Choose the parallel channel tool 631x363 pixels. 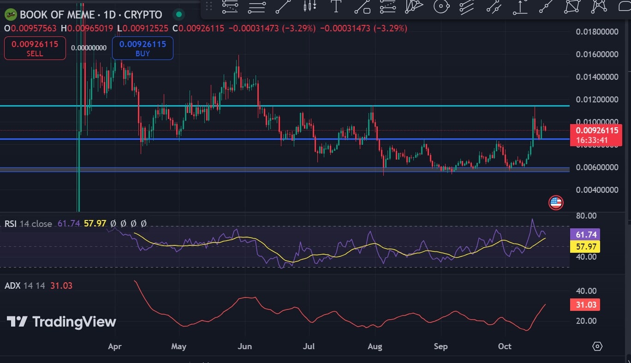tap(467, 6)
